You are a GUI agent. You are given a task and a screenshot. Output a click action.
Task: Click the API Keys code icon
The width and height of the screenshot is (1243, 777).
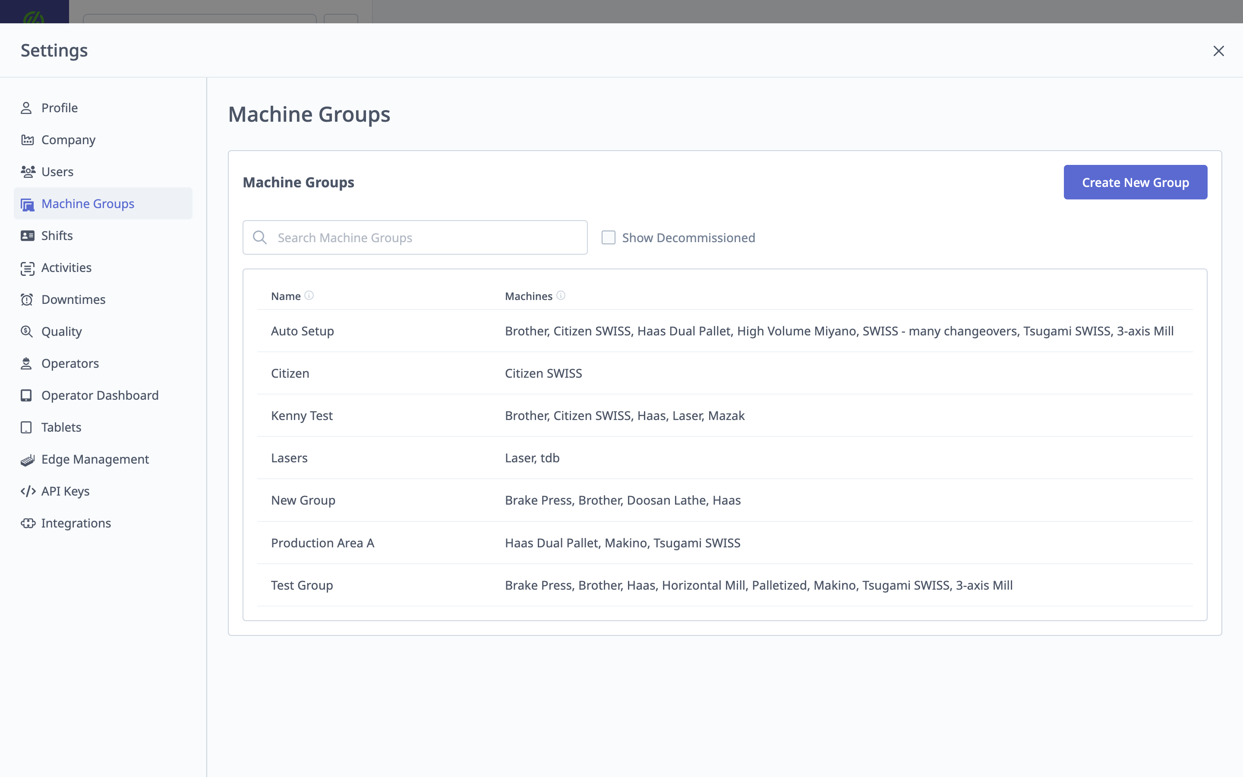pos(28,491)
